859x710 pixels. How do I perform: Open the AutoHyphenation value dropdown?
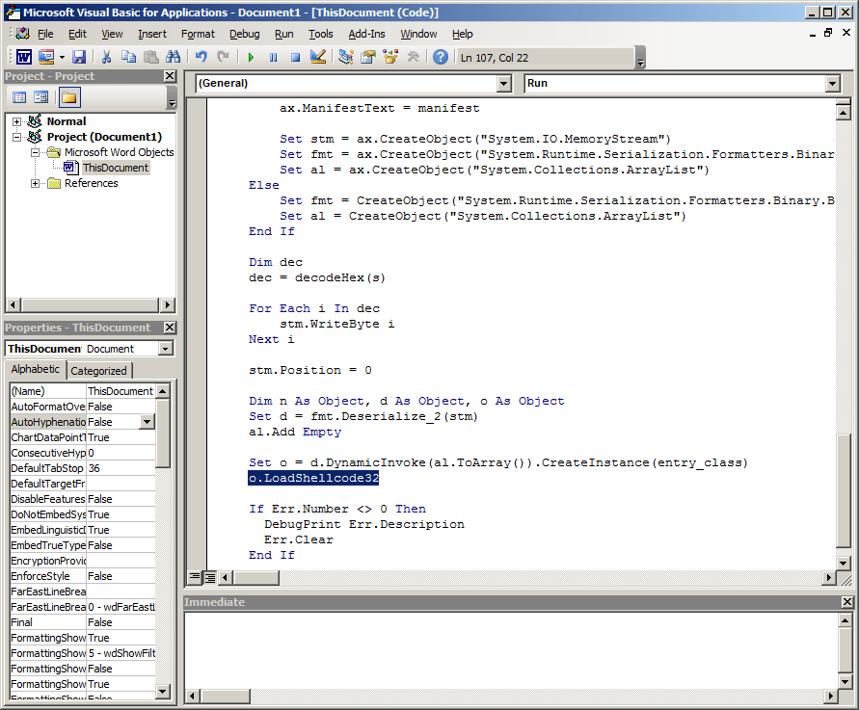147,422
